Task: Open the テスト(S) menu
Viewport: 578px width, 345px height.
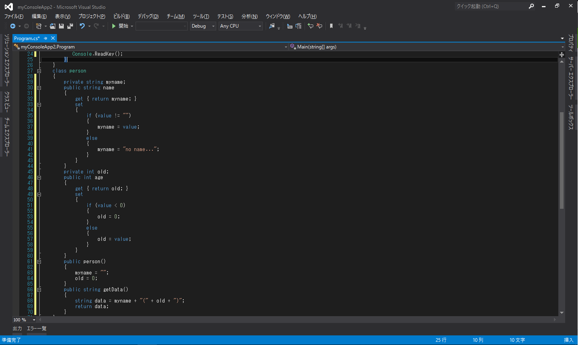Action: [225, 16]
